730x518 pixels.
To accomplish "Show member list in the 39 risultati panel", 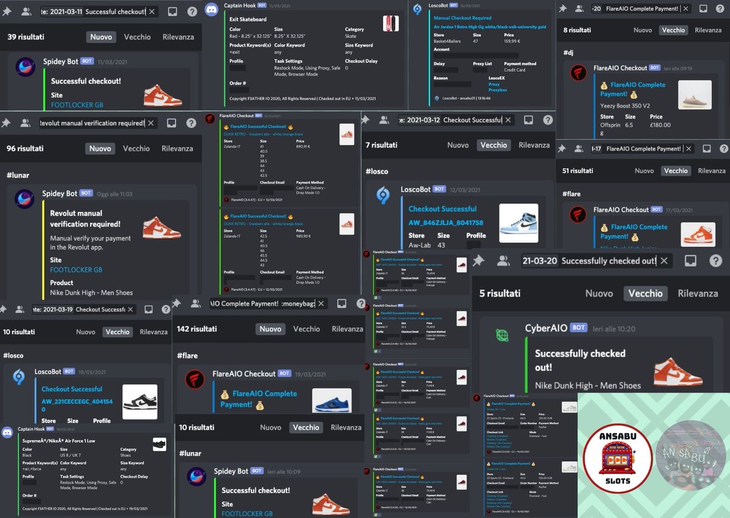I will point(26,12).
